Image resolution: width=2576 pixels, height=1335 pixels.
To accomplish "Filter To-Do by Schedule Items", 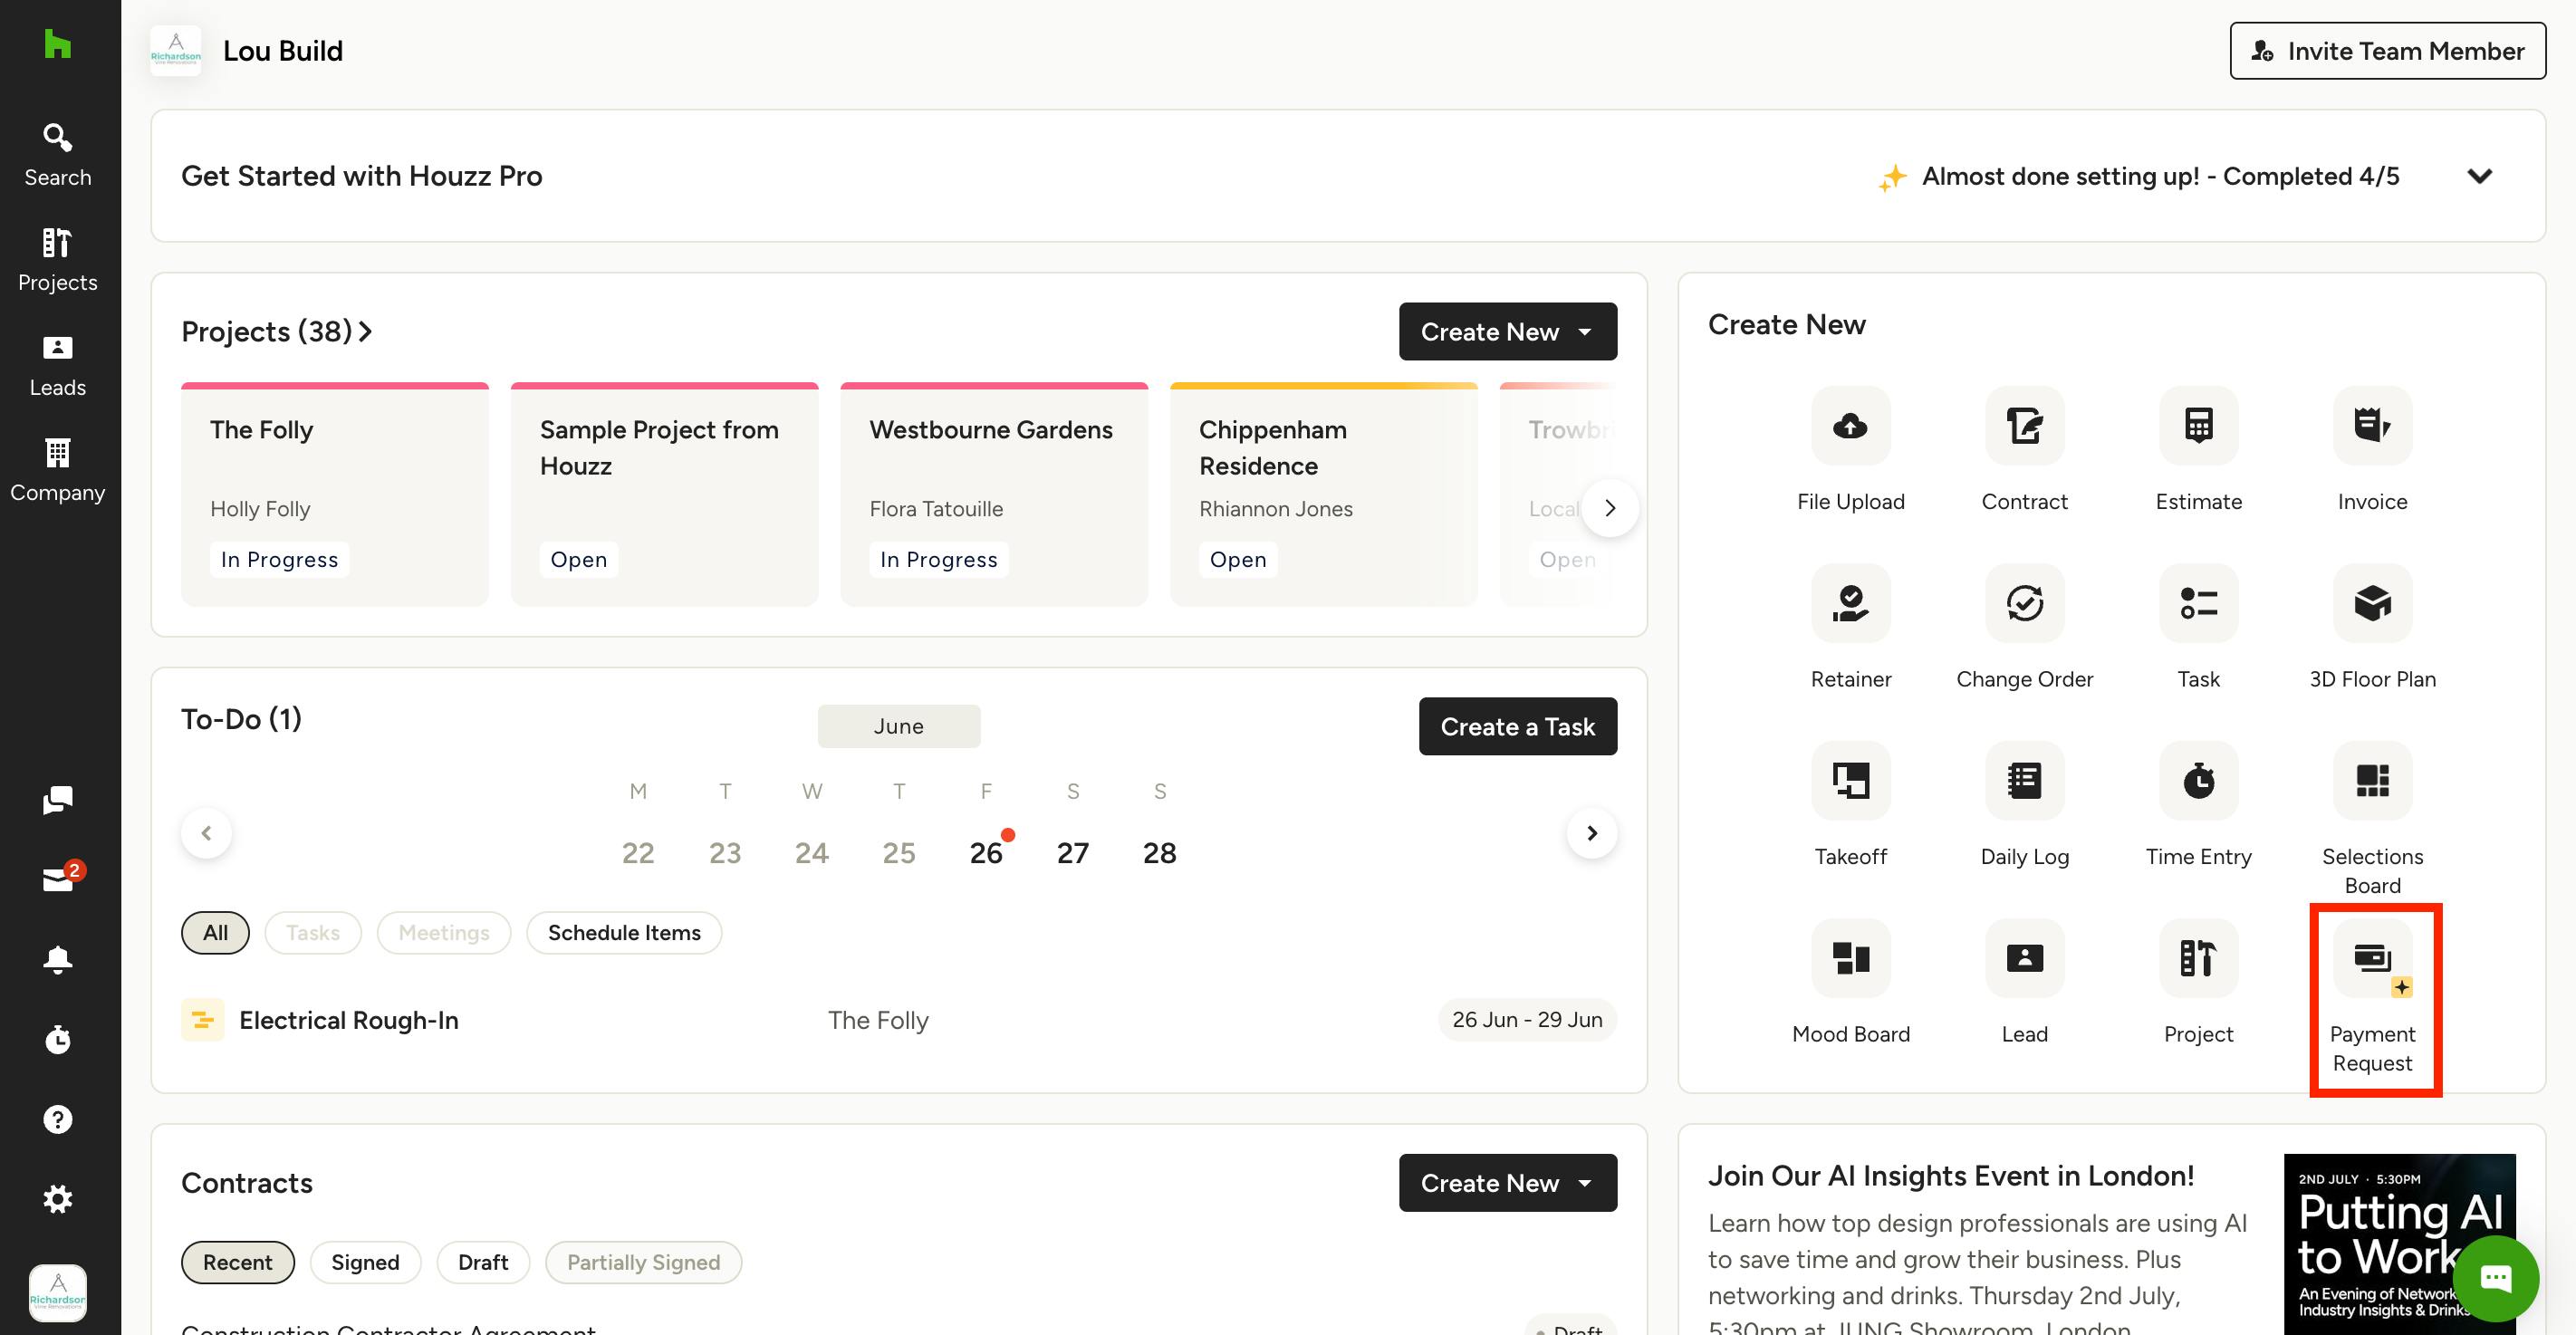I will [624, 932].
